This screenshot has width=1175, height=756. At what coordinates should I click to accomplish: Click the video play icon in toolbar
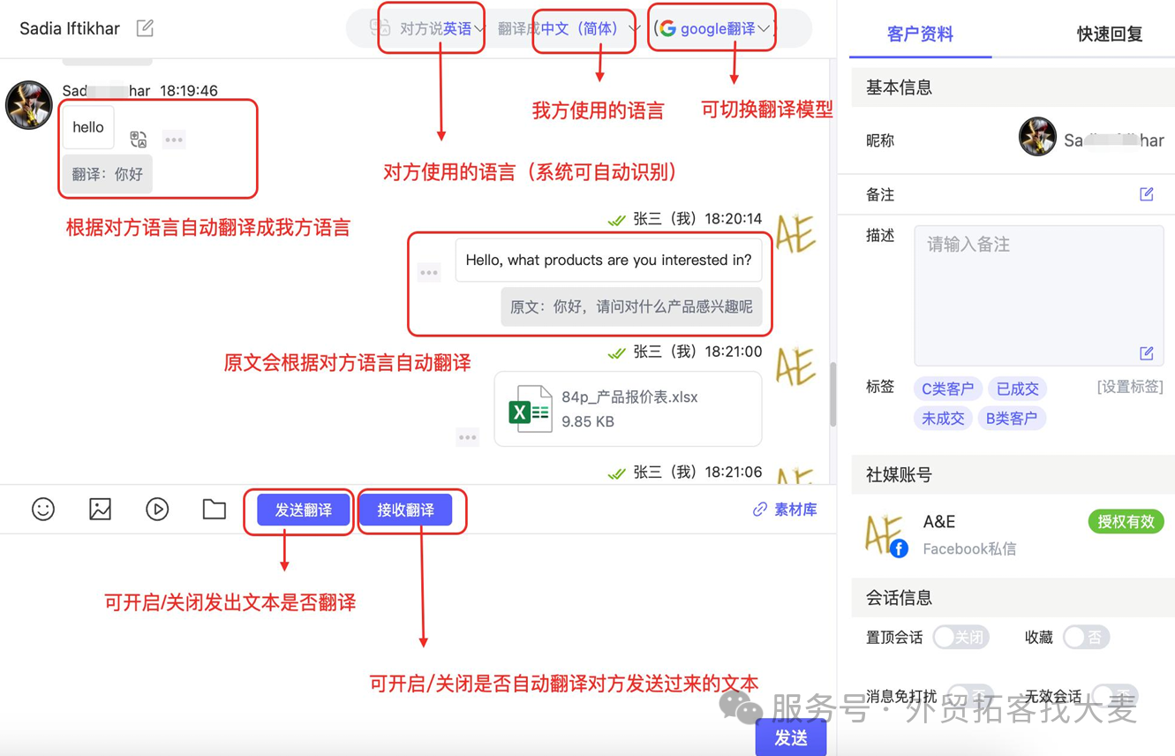tap(157, 510)
